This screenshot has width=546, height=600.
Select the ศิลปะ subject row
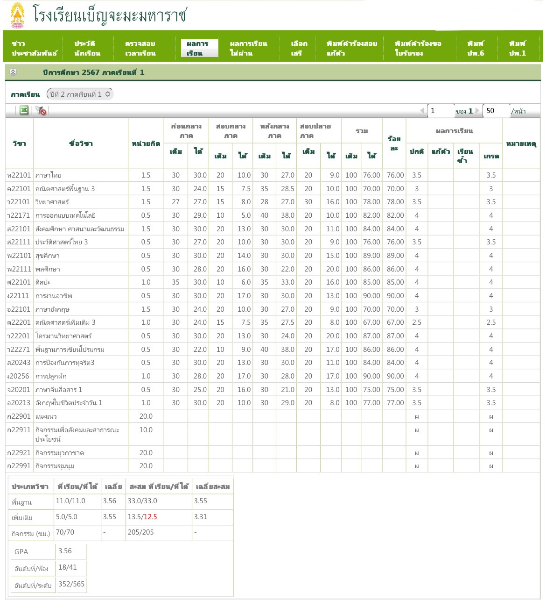click(273, 282)
